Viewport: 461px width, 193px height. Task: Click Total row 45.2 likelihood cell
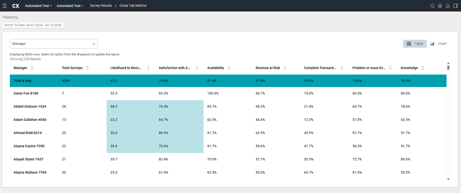113,80
